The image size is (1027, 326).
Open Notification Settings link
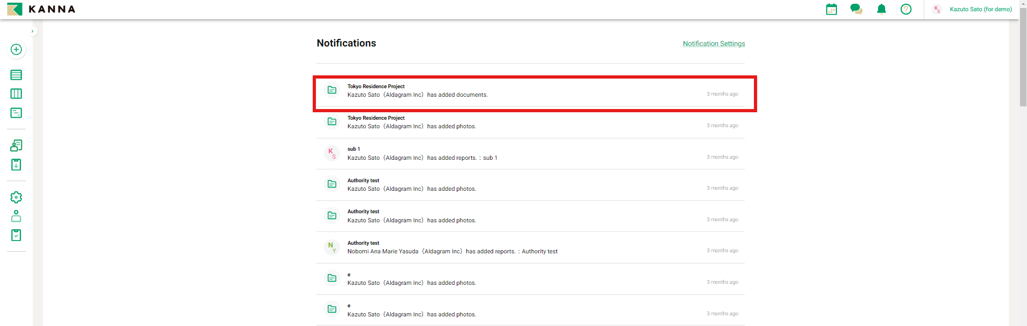point(713,44)
